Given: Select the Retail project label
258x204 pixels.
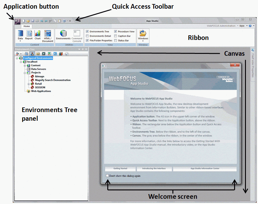Looking at the screenshot, I should [x=38, y=84].
